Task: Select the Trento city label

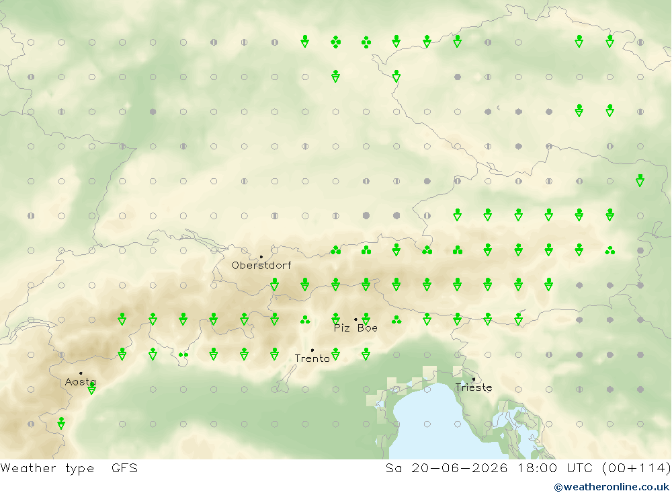Action: [x=312, y=358]
